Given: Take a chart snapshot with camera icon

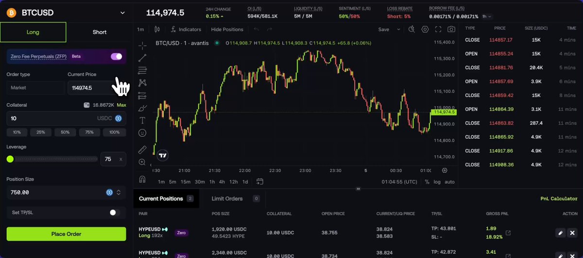Looking at the screenshot, I should (451, 29).
